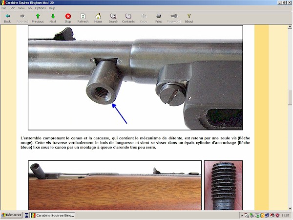The height and width of the screenshot is (220, 293).
Task: Click the grayed Forward arrow button
Action: [x=22, y=18]
